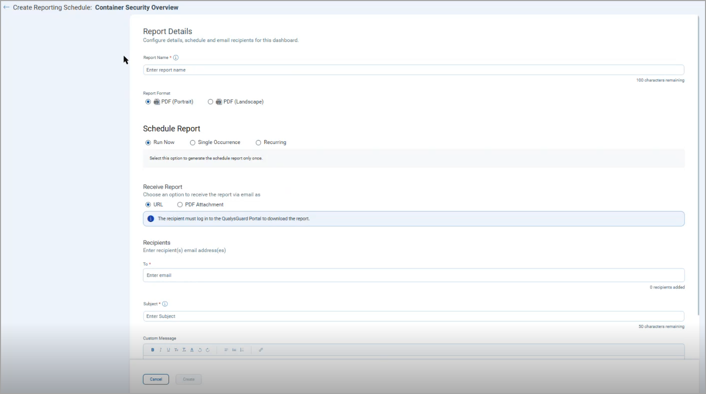Focus the To recipients email field
706x394 pixels.
coord(413,275)
